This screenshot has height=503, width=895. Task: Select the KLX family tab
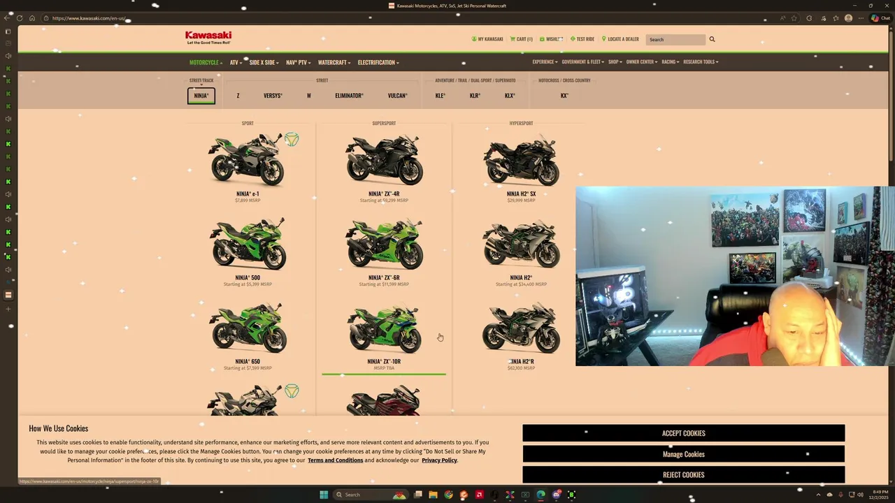pos(510,96)
